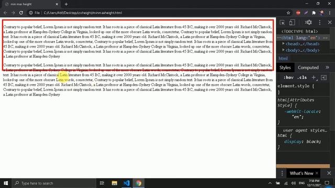Toggle computed styles sidebar pane icon
The image size is (335, 188).
324,78
